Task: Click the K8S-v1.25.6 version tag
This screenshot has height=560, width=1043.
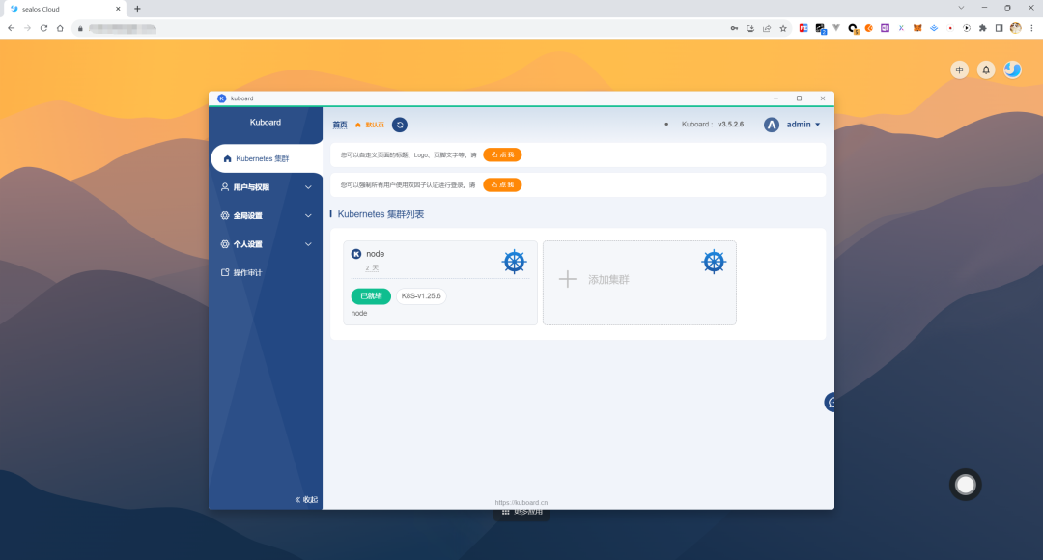Action: [x=421, y=296]
